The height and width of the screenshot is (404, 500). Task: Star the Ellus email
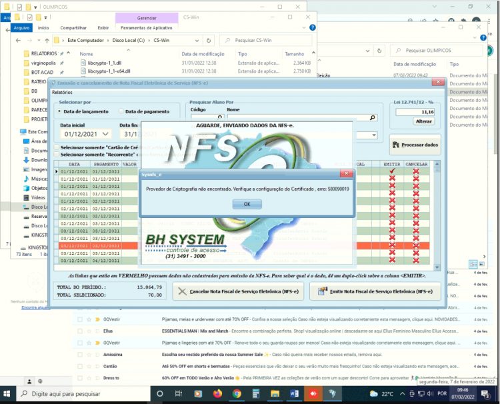pos(89,331)
